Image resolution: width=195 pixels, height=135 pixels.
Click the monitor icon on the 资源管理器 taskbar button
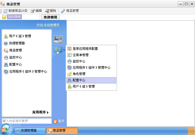pyautogui.click(x=18, y=131)
